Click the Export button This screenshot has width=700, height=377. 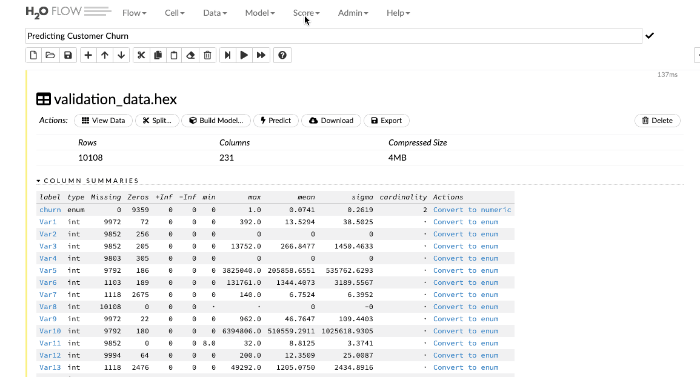[387, 121]
